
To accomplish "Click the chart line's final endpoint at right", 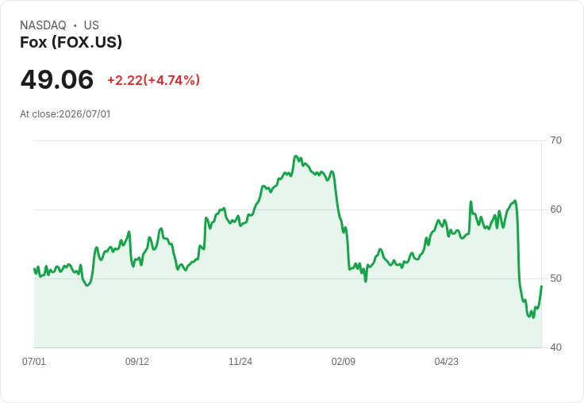I will pos(541,286).
